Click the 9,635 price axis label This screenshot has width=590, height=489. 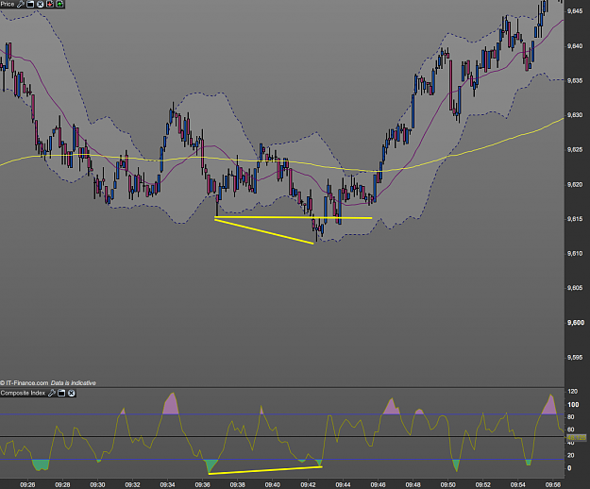[x=575, y=80]
